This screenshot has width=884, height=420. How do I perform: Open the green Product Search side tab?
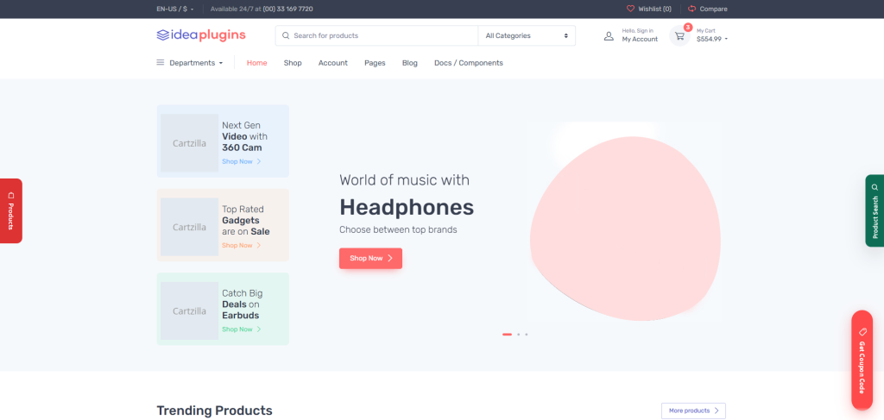click(875, 210)
